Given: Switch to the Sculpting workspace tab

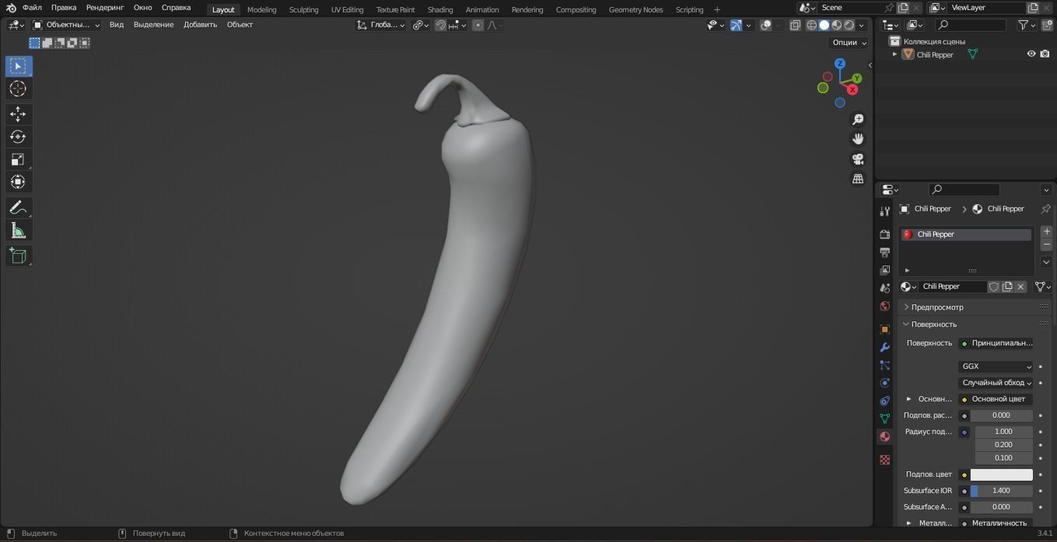Looking at the screenshot, I should click(x=303, y=9).
